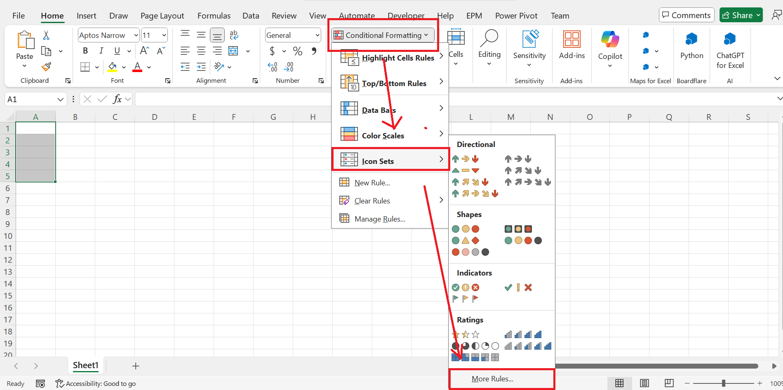The image size is (783, 390).
Task: Switch to the Formulas ribbon tab
Action: pyautogui.click(x=214, y=16)
